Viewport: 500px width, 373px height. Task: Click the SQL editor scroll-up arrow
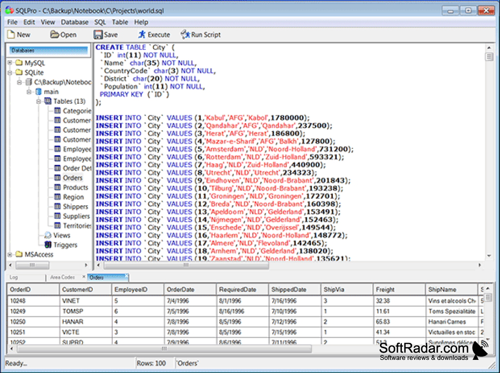(x=489, y=48)
